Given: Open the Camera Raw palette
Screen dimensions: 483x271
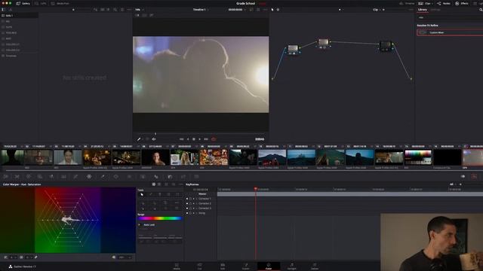Looking at the screenshot, I should pos(5,177).
